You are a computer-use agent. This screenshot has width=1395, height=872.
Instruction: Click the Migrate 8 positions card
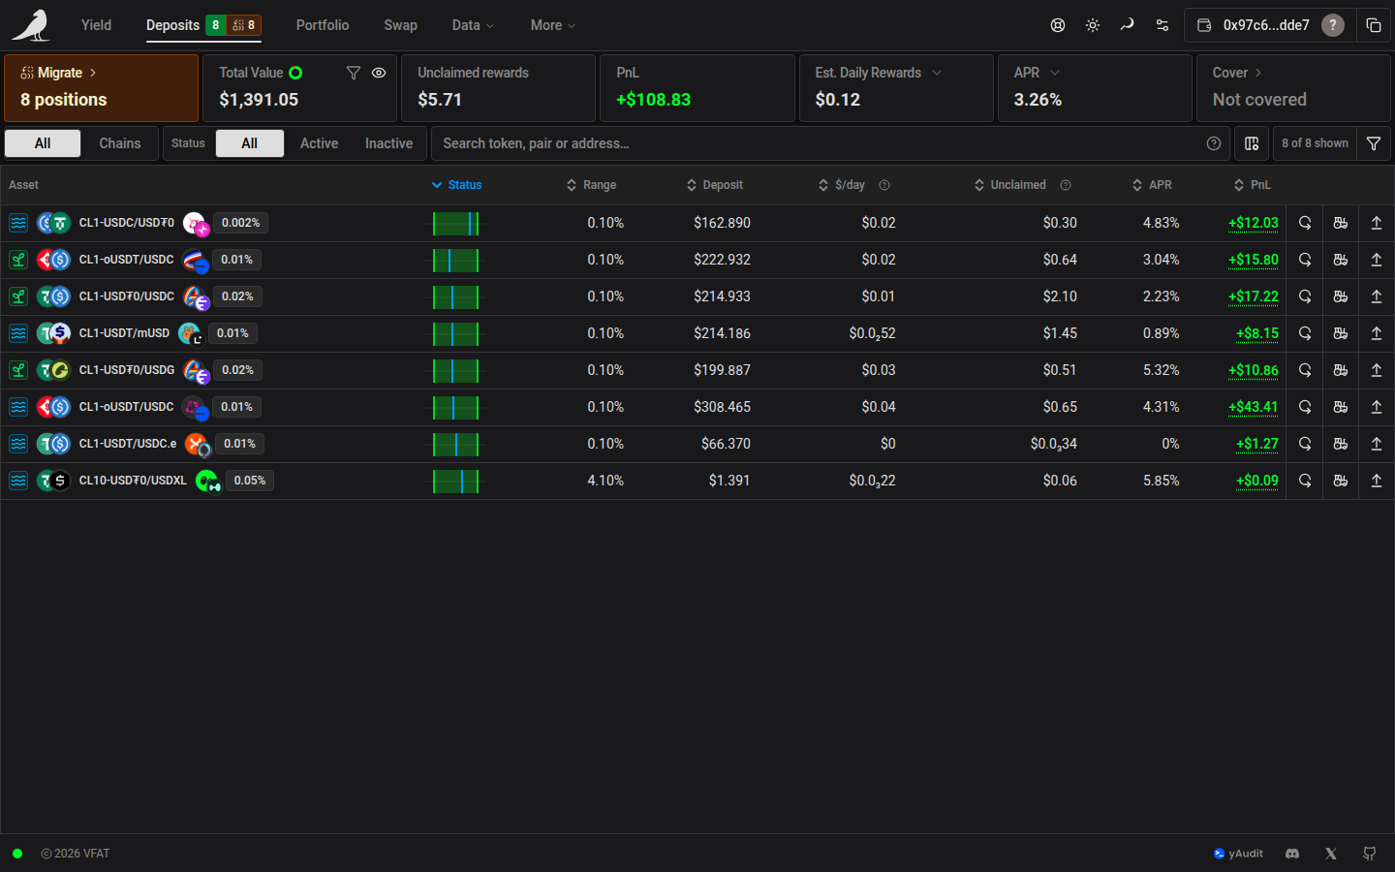(x=102, y=87)
